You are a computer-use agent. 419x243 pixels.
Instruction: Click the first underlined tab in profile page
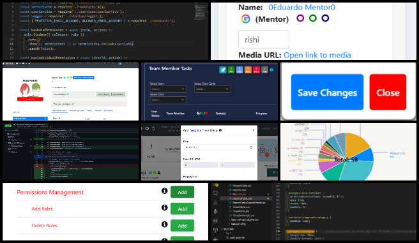[59, 110]
